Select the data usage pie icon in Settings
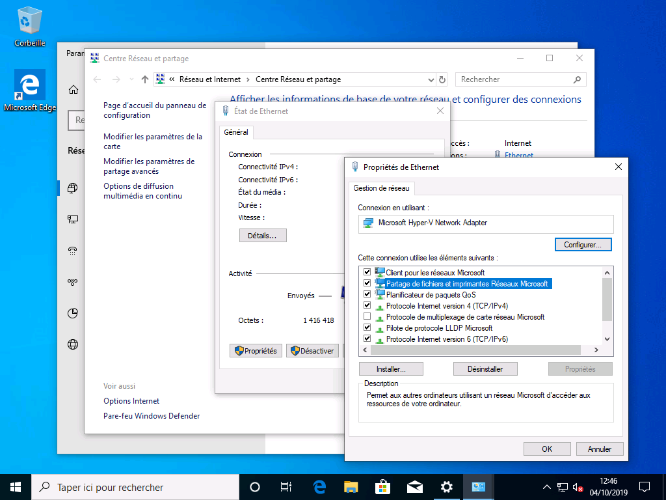Viewport: 666px width, 500px height. (x=73, y=313)
